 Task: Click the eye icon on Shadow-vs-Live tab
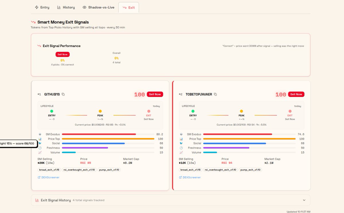[x=84, y=7]
